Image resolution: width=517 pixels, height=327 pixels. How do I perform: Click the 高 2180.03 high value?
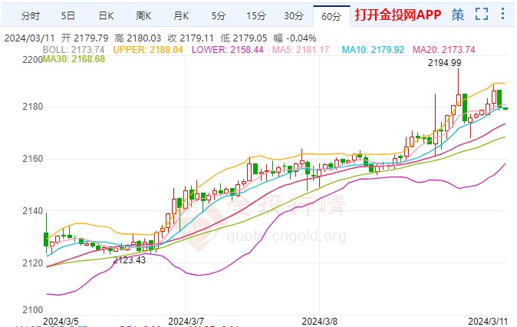[138, 38]
